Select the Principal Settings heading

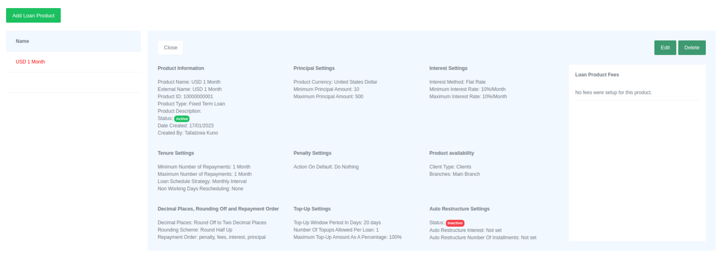pos(314,68)
